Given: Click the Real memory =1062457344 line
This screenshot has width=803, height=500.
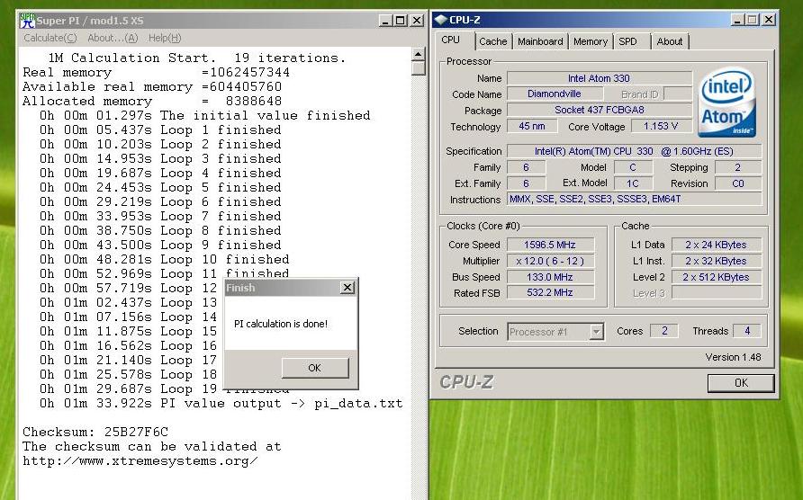Looking at the screenshot, I should 157,72.
